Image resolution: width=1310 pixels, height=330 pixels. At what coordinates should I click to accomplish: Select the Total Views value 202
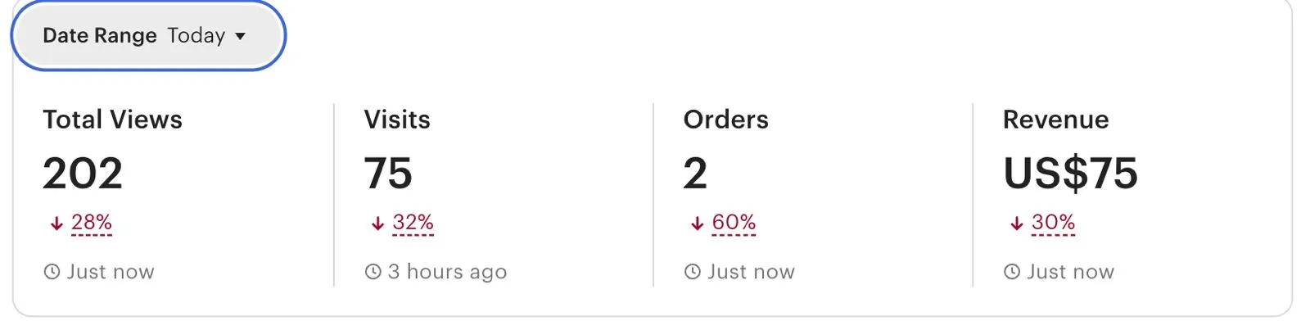click(83, 174)
